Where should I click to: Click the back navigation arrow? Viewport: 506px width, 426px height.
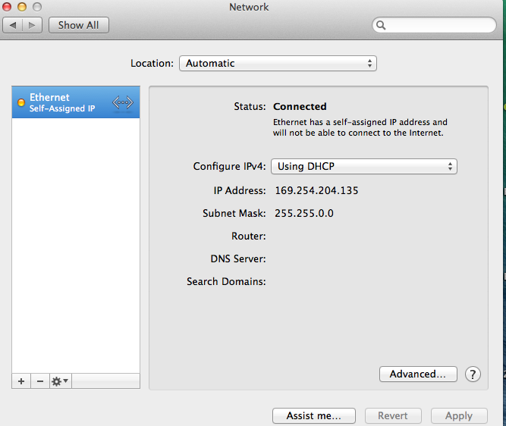click(13, 25)
